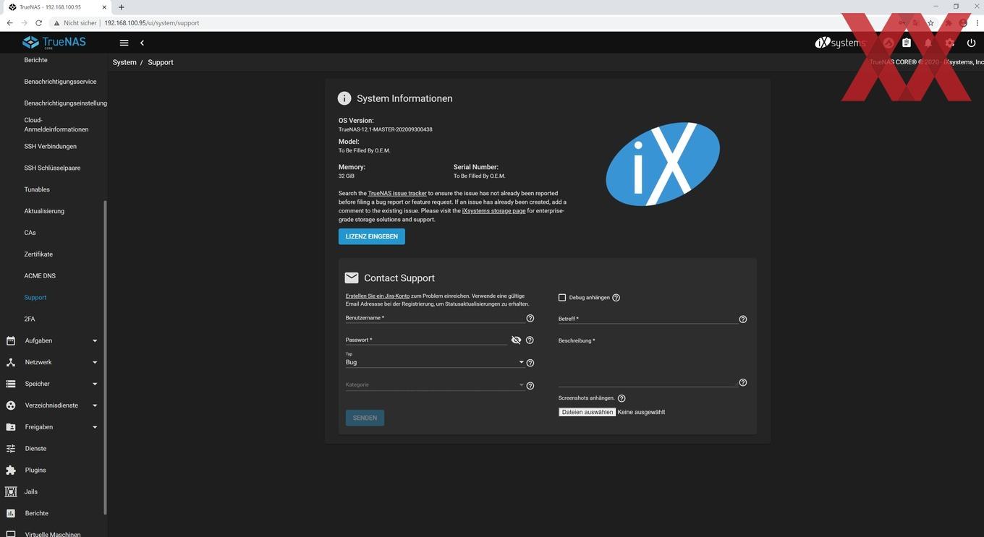Screen dimensions: 984x537
Task: Click the sidebar vertical scrollbar
Action: click(106, 357)
